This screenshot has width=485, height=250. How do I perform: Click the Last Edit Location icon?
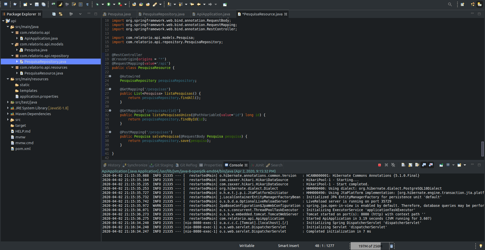tap(192, 4)
